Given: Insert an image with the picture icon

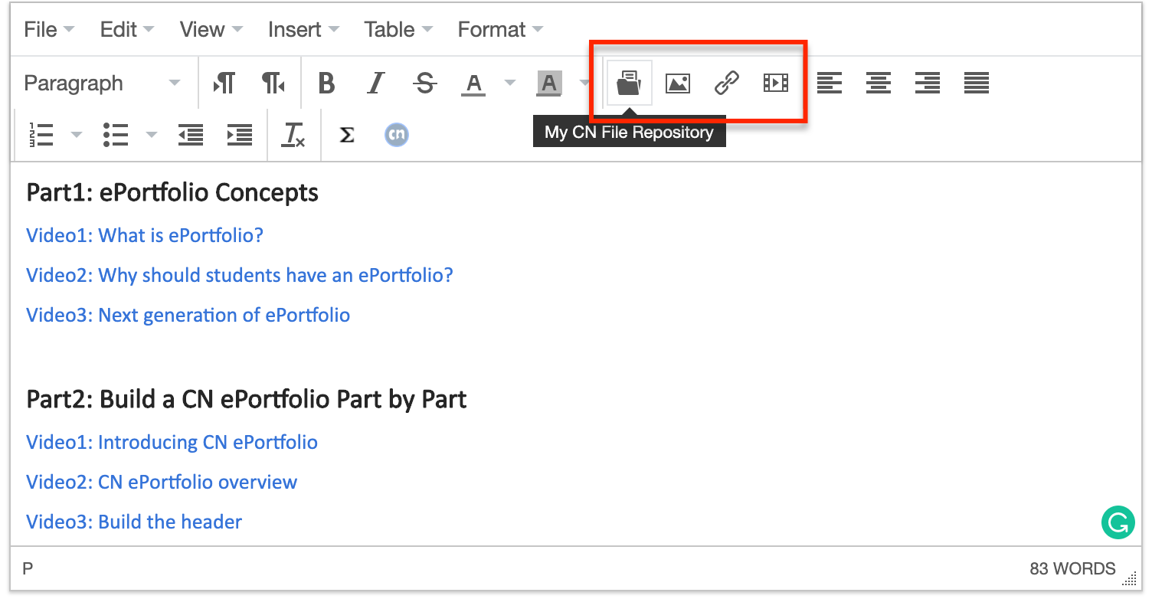Looking at the screenshot, I should (678, 83).
